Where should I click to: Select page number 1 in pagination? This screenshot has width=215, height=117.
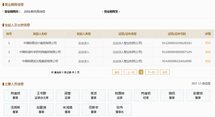tap(141, 72)
